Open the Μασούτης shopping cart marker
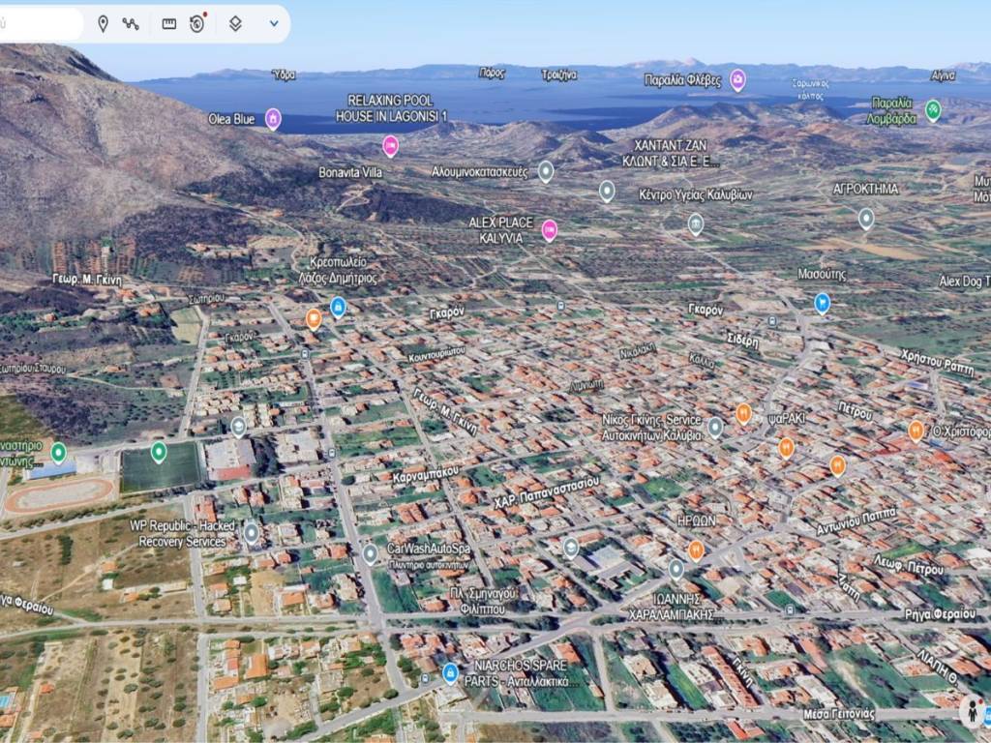 822,303
